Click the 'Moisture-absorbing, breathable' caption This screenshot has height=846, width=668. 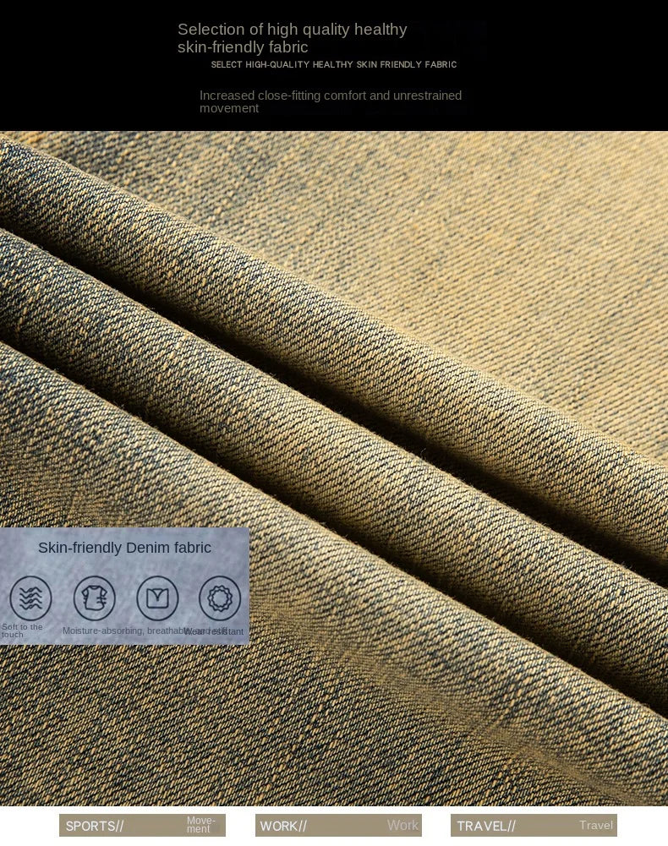pos(123,630)
